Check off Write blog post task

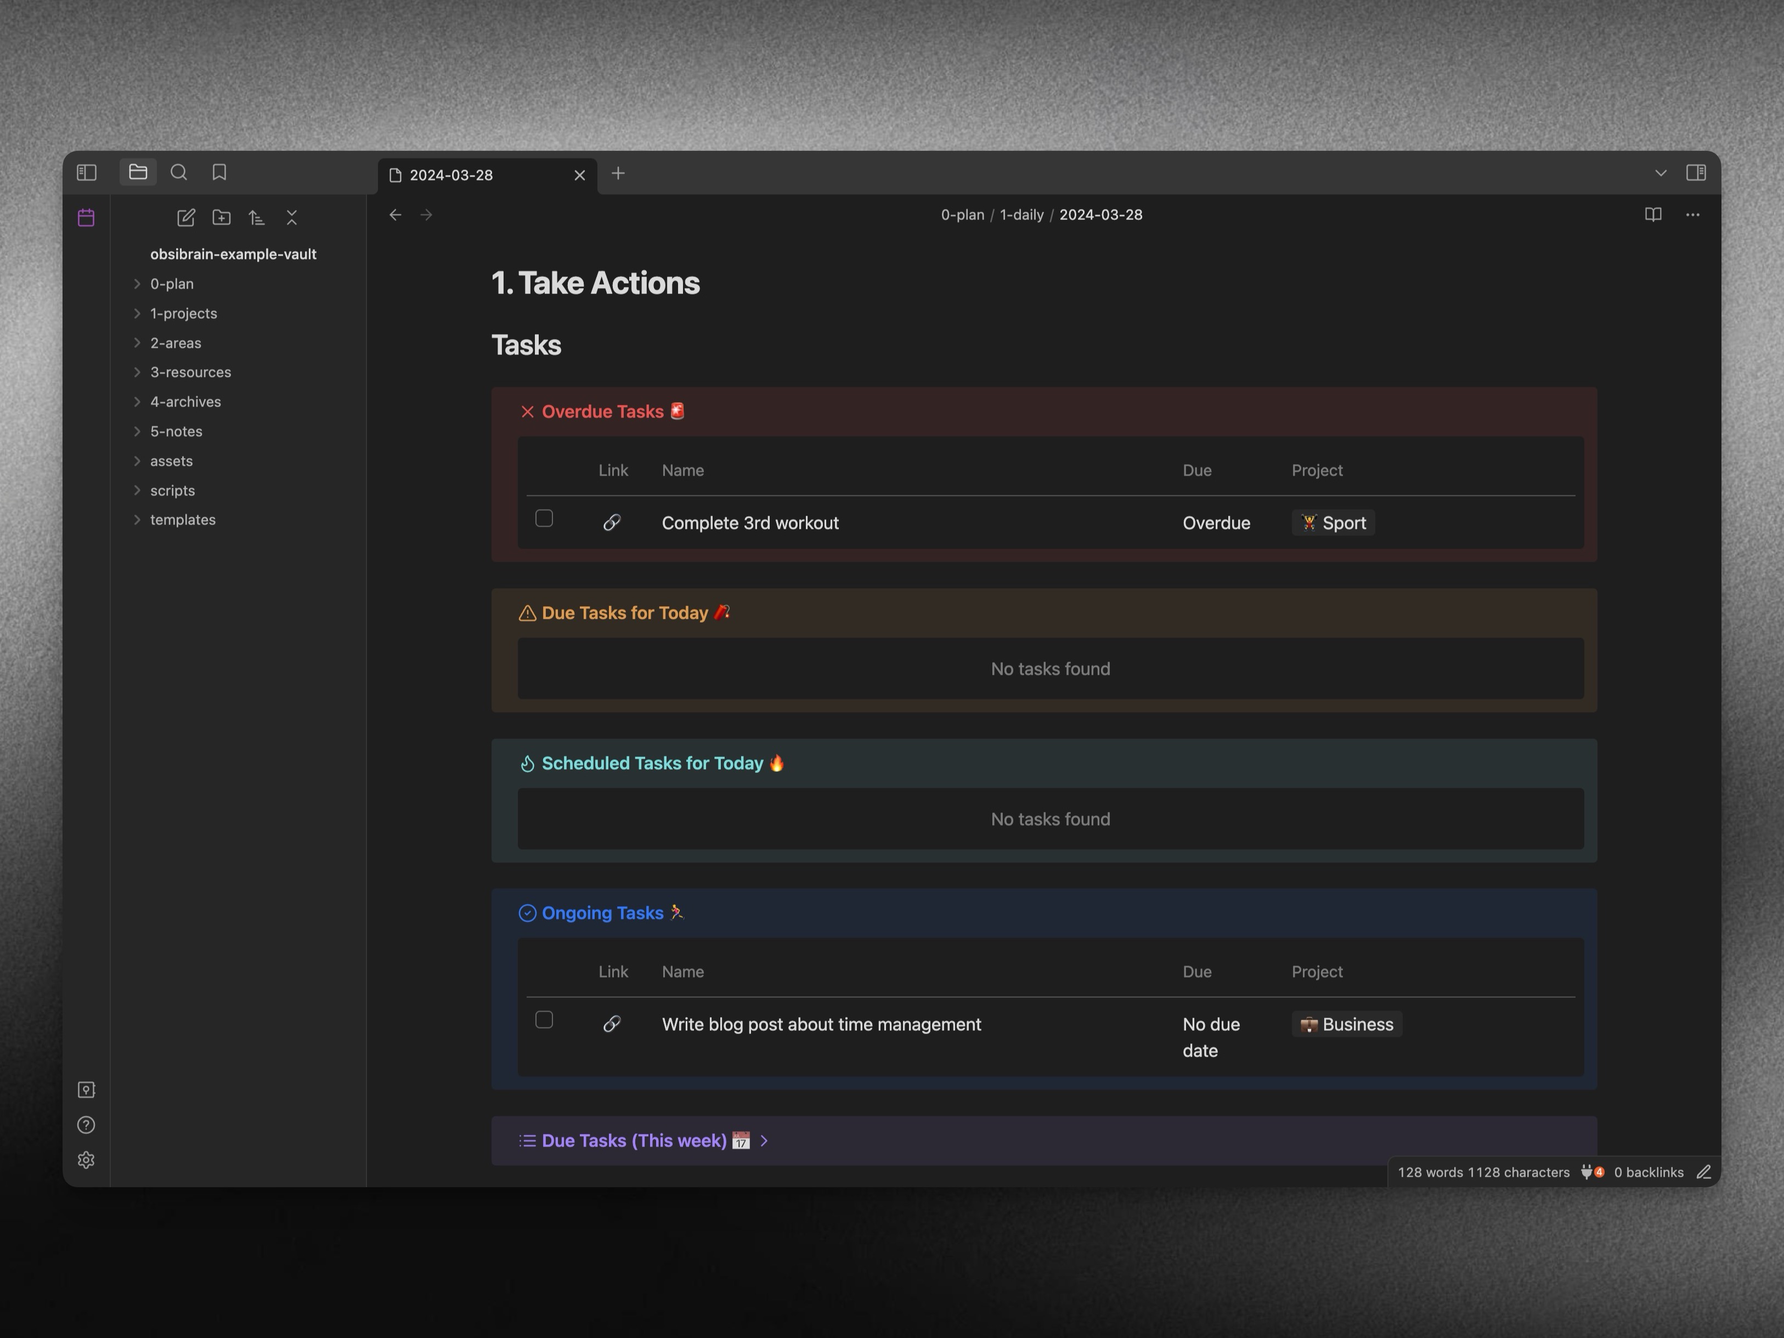pyautogui.click(x=544, y=1020)
